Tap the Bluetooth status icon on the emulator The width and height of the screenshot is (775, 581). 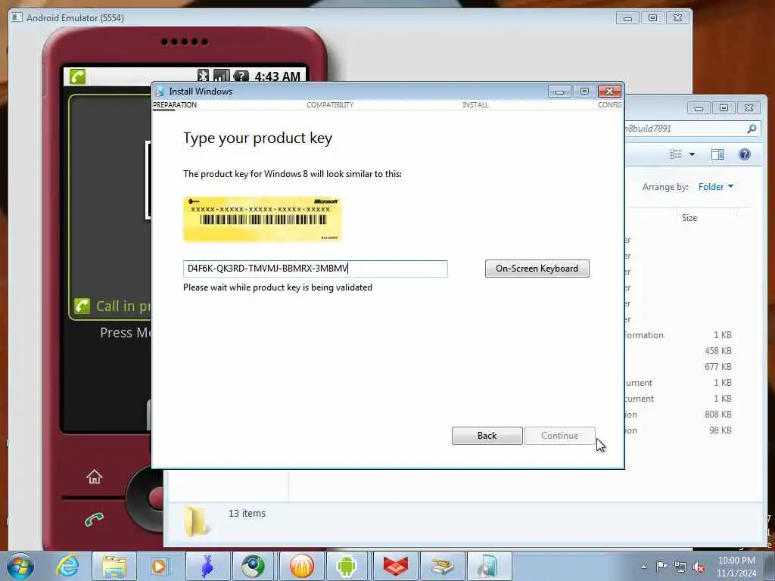pos(203,76)
